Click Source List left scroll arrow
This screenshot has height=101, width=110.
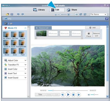[x=36, y=38]
